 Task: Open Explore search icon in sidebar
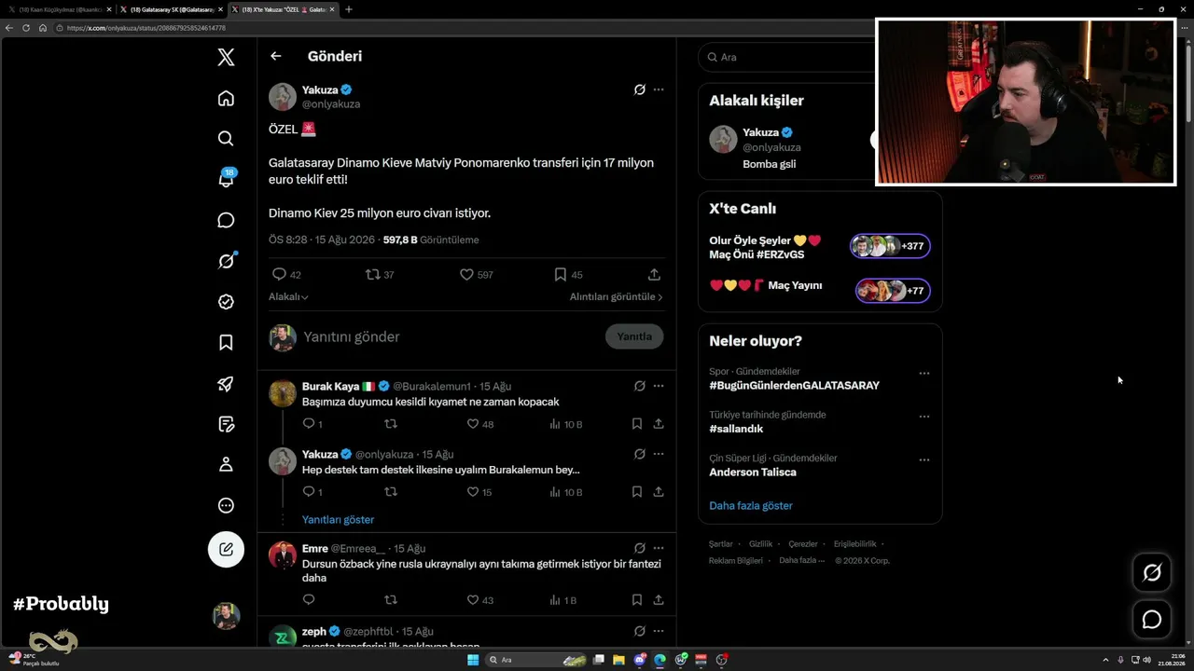226,139
